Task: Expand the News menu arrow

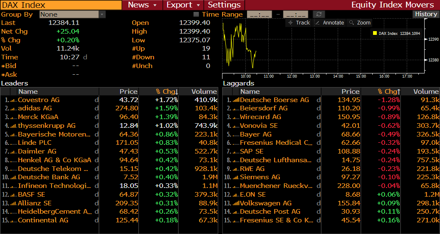Action: (x=155, y=5)
